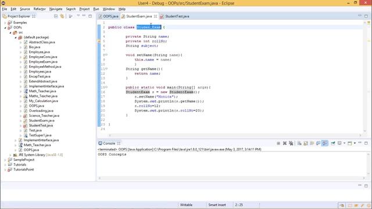The width and height of the screenshot is (372, 209).
Task: Select Overloading.java in Project Explorer
Action: pos(41,111)
